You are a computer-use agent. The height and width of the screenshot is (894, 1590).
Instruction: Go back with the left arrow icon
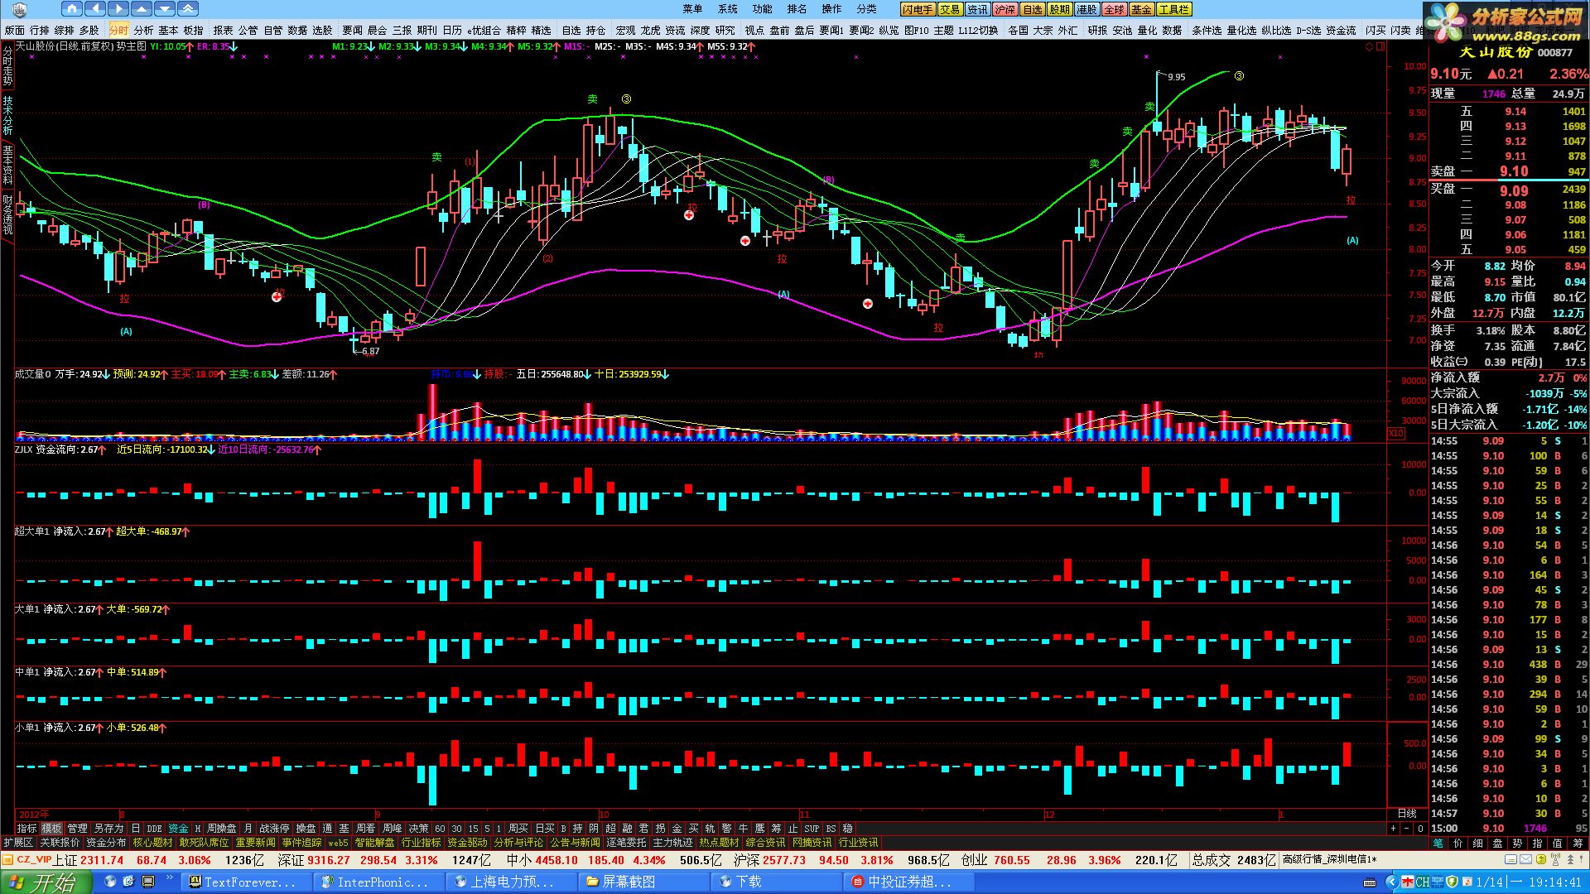pos(95,9)
